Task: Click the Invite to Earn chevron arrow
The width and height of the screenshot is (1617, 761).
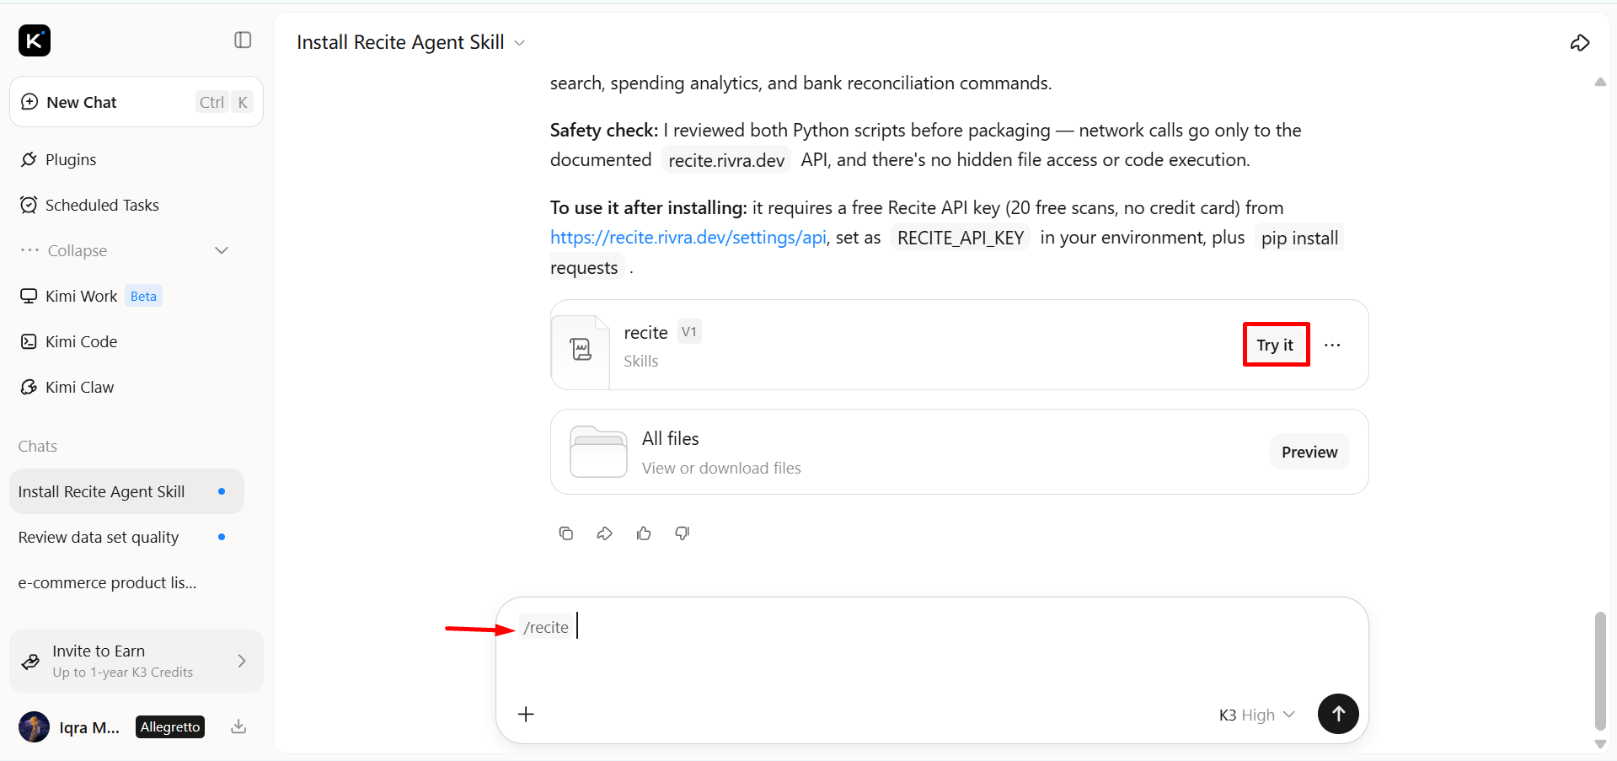Action: click(242, 661)
